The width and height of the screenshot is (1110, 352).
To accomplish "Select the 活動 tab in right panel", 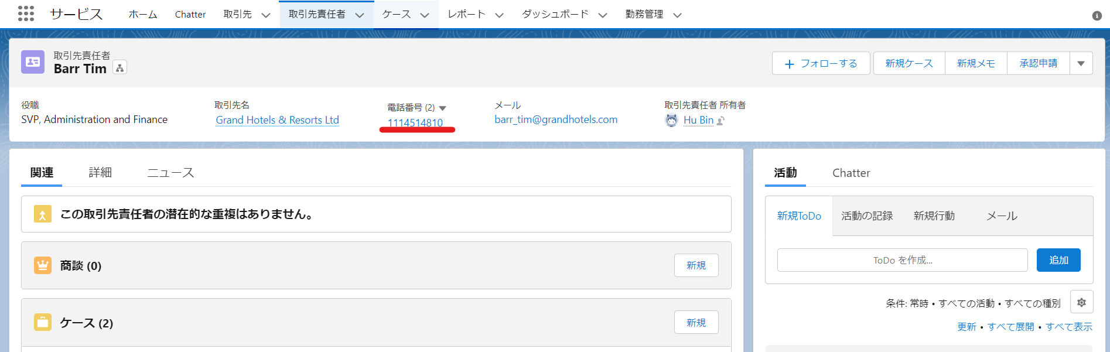I will point(785,173).
